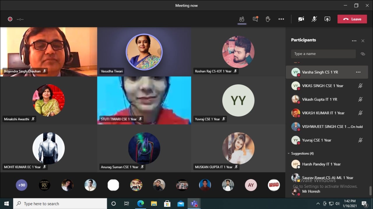Leave the meeting
Image resolution: width=373 pixels, height=209 pixels.
click(352, 19)
